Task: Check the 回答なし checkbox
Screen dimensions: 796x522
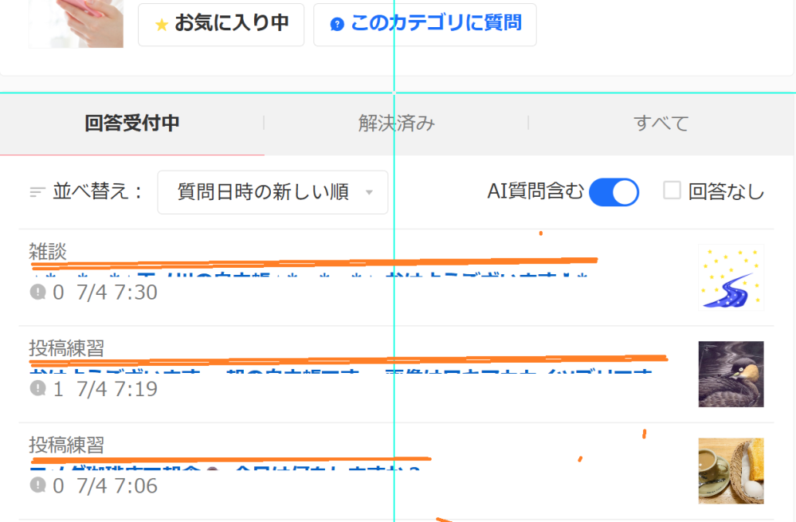Action: click(672, 190)
